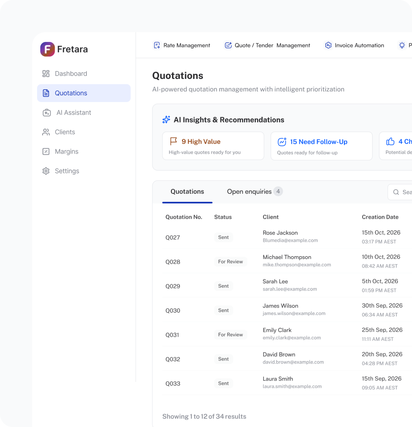Screen dimensions: 412x427
Task: Open quotation Q029 row number
Action: point(173,286)
